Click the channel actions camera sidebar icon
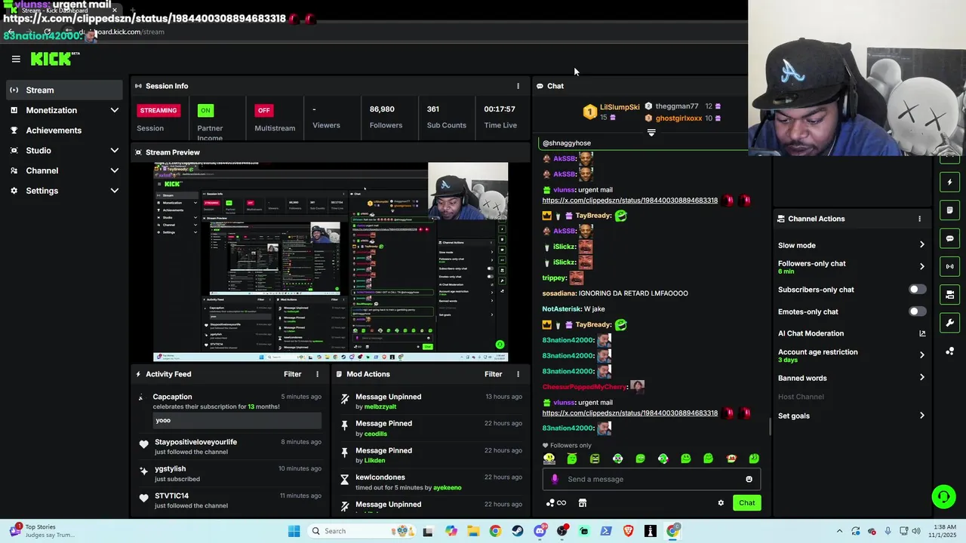The height and width of the screenshot is (543, 966). coord(950,294)
